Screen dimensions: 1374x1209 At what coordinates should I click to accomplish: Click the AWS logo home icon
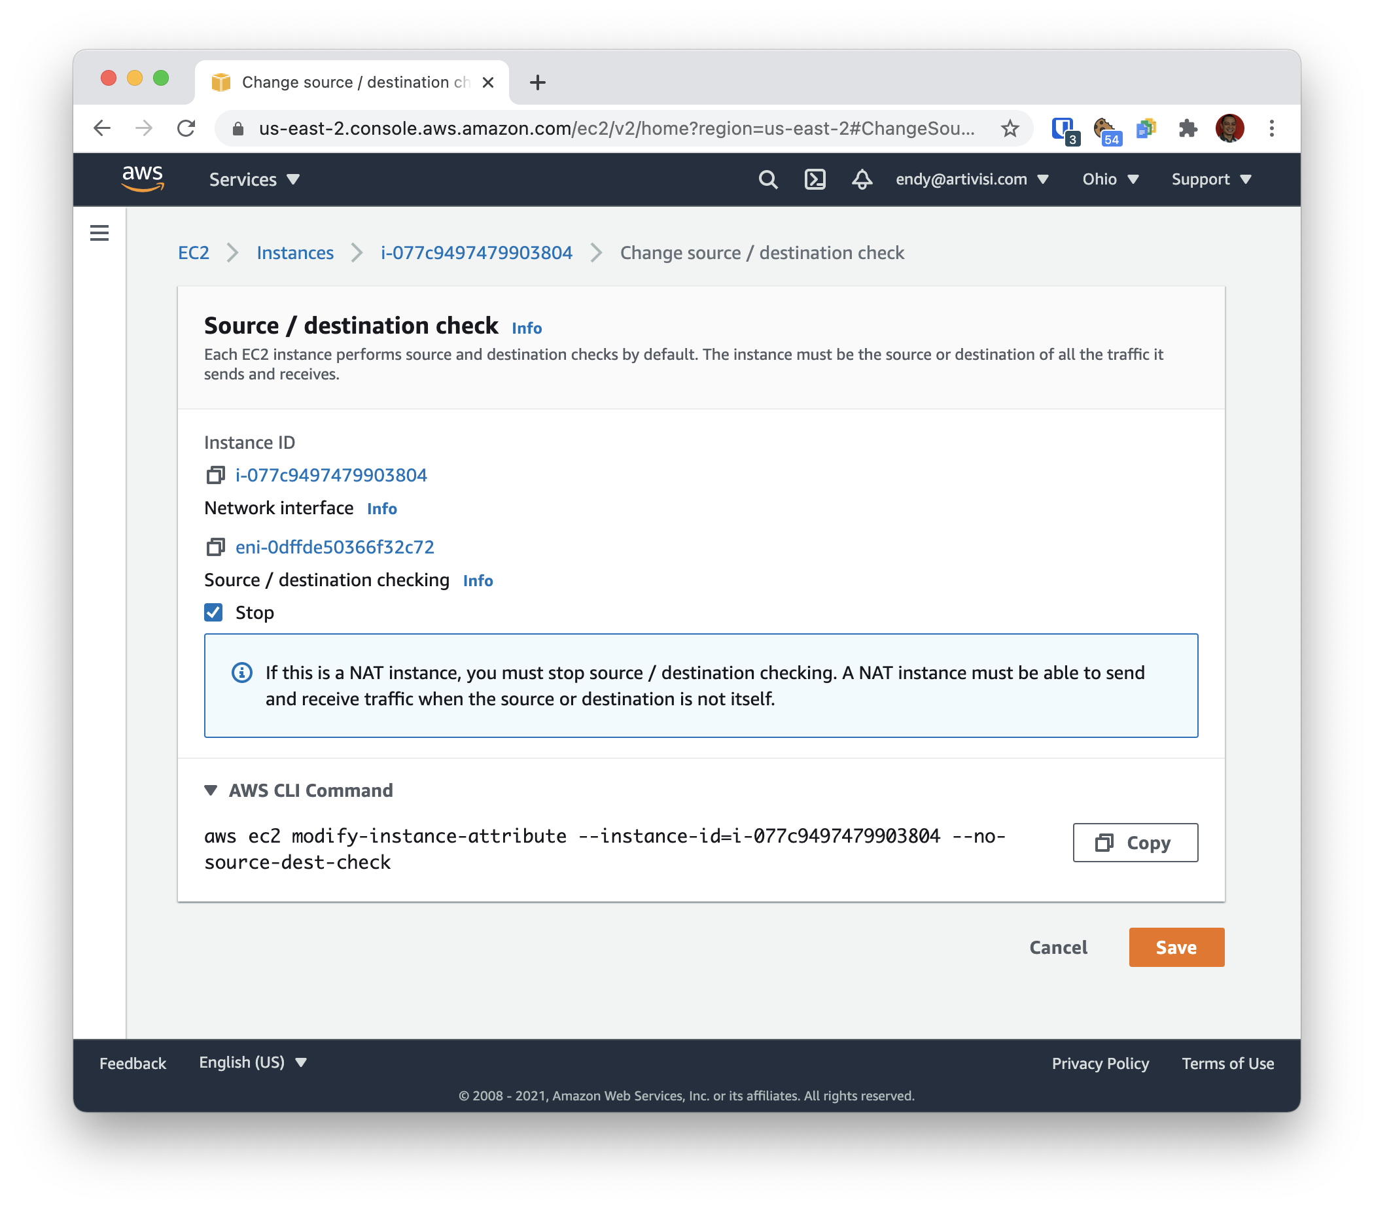coord(143,179)
